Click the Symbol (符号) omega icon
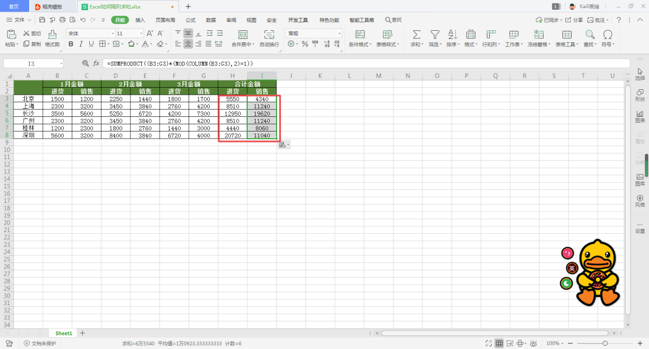The width and height of the screenshot is (649, 349). (x=608, y=35)
